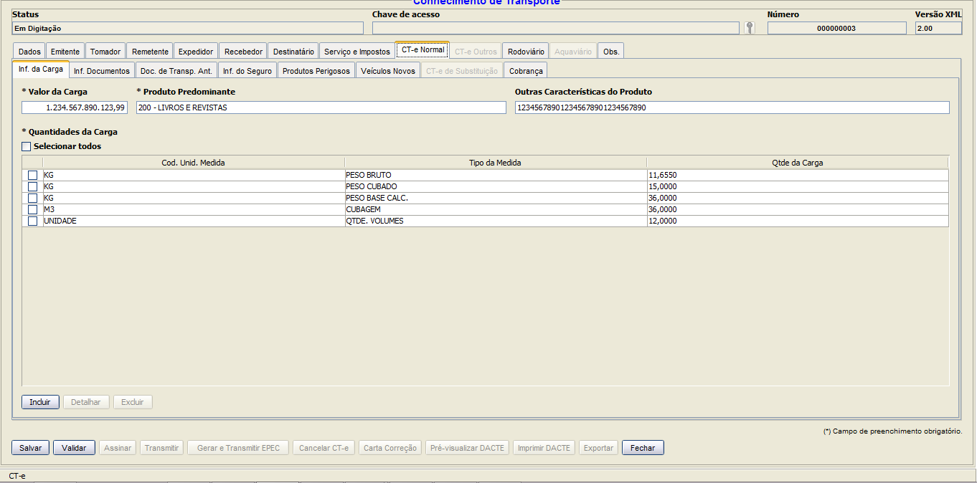Click the Valor da Carga field
Viewport: 977px width, 483px height.
click(75, 107)
